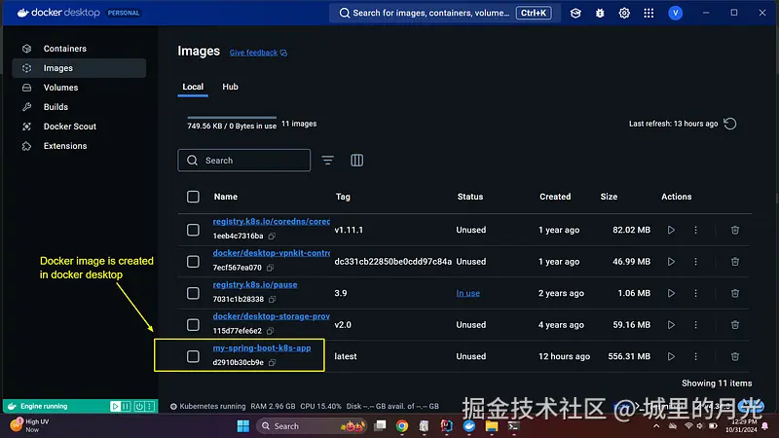Open the registry.k8s.io/coredns image link
Viewport: 779px width, 438px height.
click(x=272, y=222)
